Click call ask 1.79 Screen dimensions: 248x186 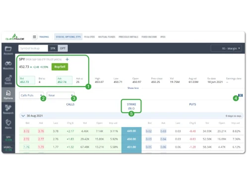[41, 147]
